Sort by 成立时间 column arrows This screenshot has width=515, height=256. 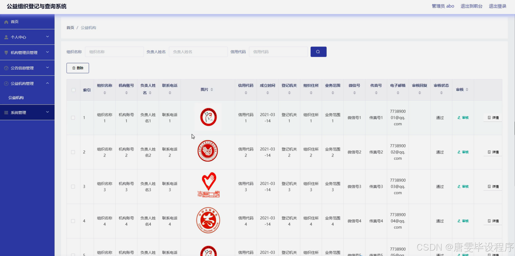pos(268,93)
